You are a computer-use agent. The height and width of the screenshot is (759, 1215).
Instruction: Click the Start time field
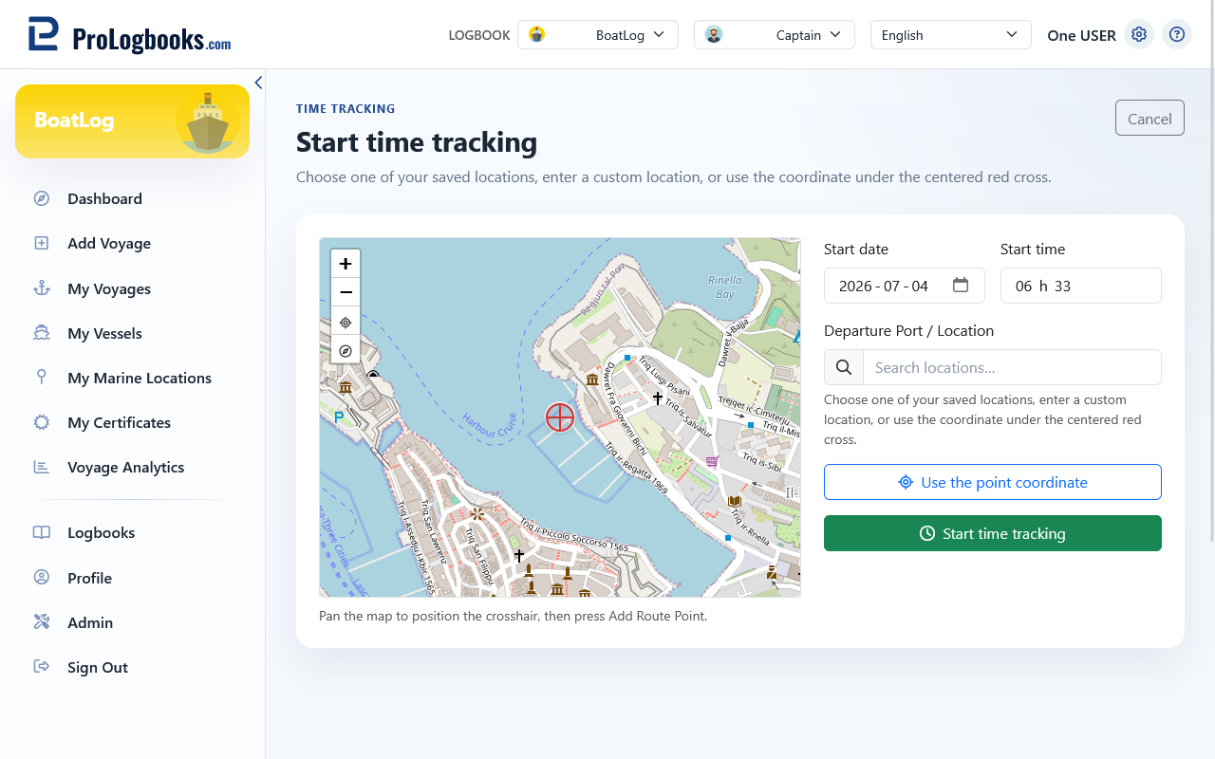(1081, 286)
